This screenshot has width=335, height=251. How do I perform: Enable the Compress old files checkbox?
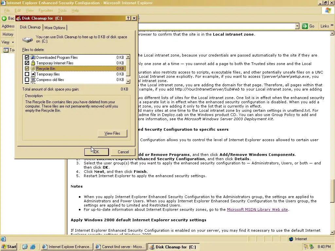click(27, 80)
